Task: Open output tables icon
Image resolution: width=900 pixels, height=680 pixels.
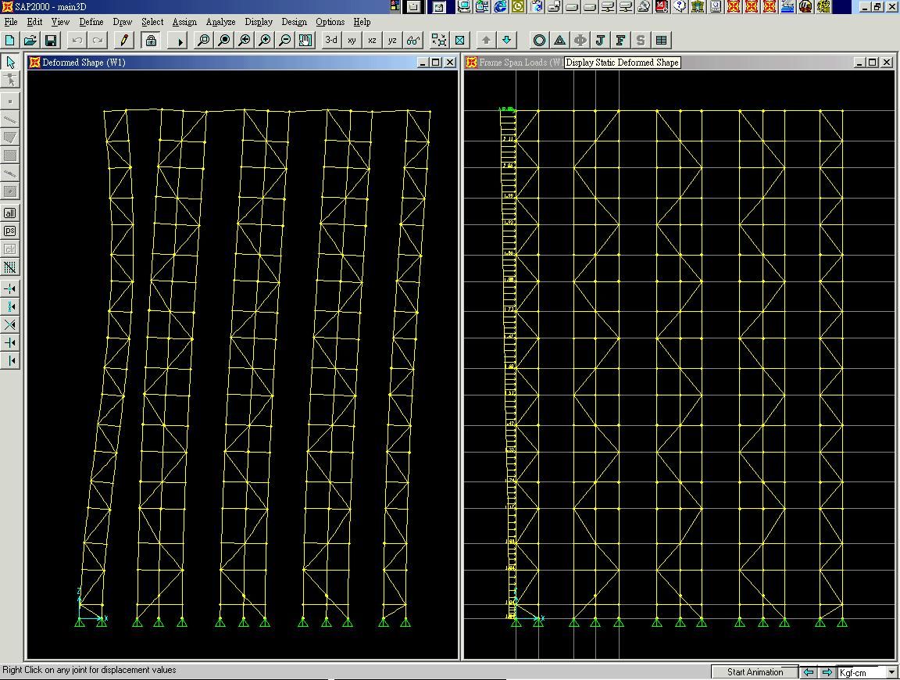Action: pos(661,40)
